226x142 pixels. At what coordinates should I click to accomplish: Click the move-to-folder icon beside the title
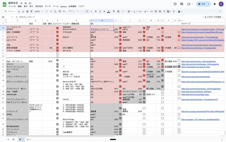(26, 3)
